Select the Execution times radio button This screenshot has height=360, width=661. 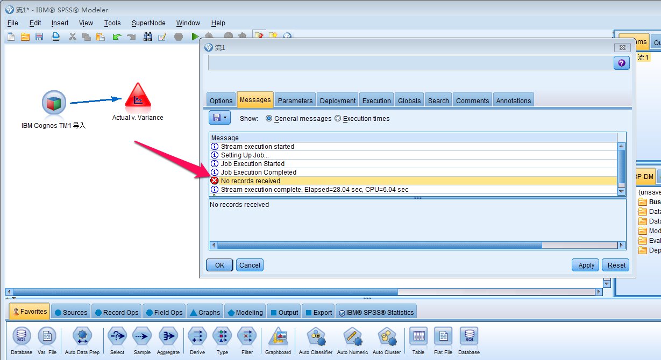(x=338, y=118)
